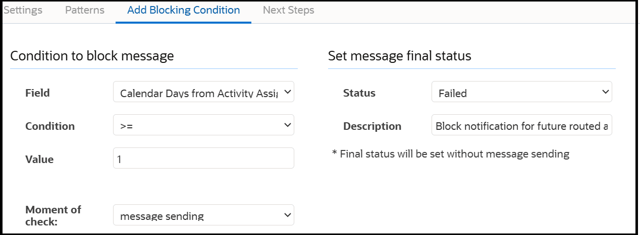Select the Add Blocking Condition tab
This screenshot has height=235, width=640.
[183, 11]
